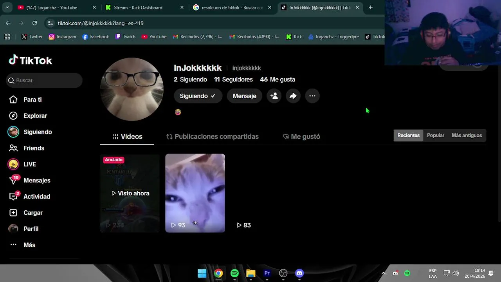Click the add friend icon button
This screenshot has height=282, width=501.
pos(274,96)
